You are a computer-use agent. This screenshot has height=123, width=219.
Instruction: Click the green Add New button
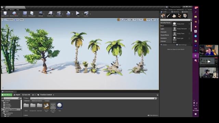point(7,95)
